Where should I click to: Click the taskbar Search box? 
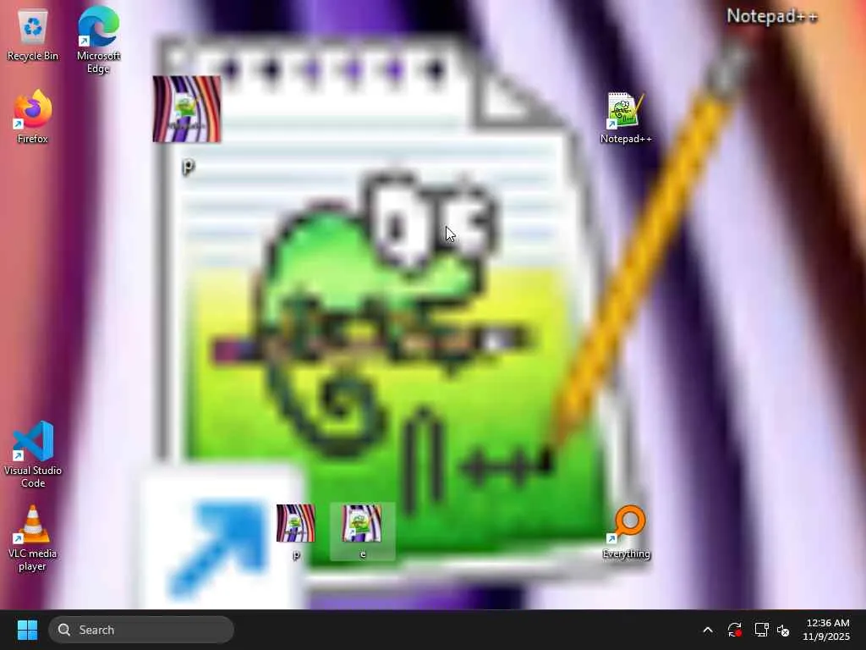pos(141,630)
